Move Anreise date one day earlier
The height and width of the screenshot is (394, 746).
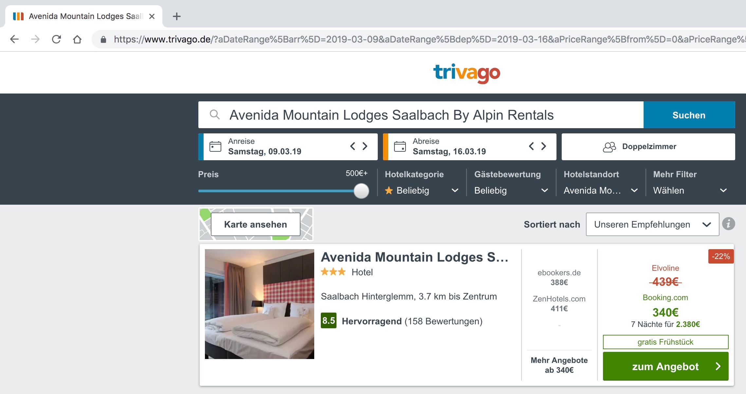[x=353, y=146]
